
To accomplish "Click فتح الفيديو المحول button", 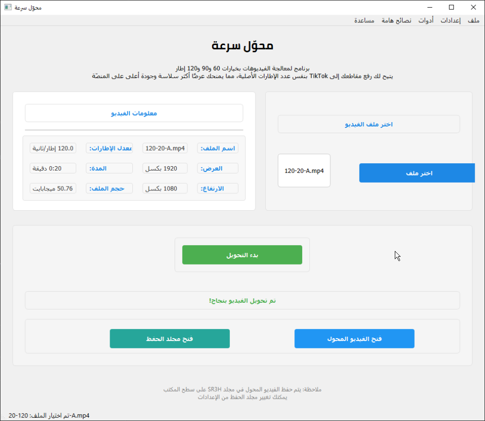I will tap(354, 339).
